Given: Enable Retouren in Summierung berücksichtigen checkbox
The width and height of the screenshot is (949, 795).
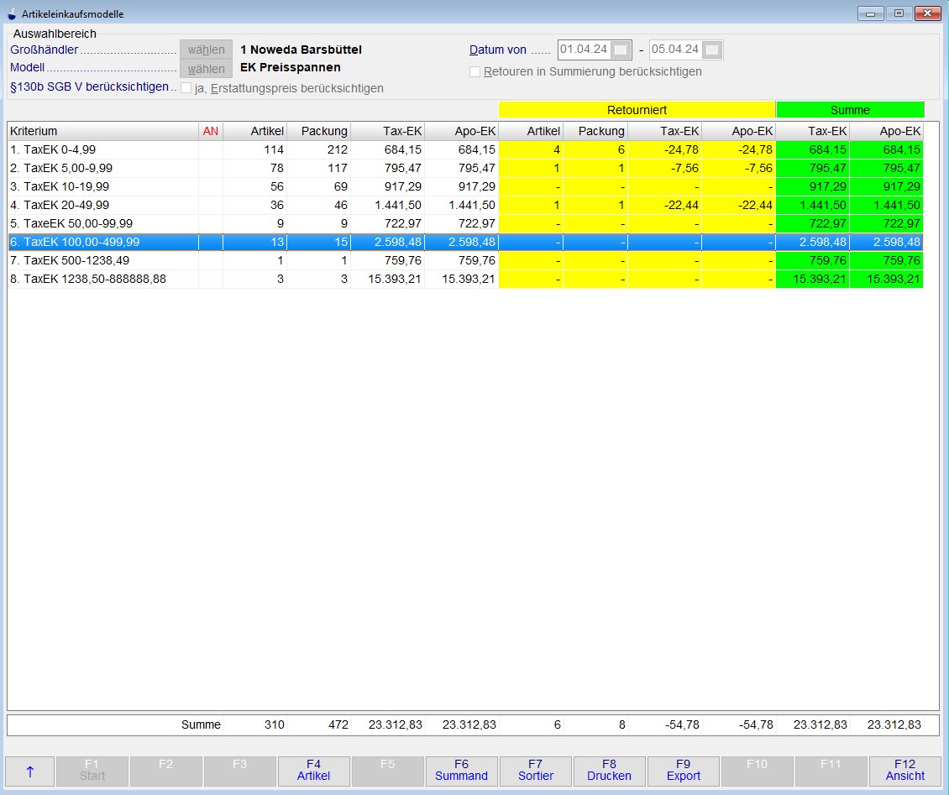Looking at the screenshot, I should point(475,72).
